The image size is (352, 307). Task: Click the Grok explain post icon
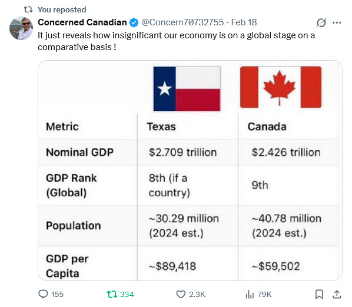[x=321, y=22]
